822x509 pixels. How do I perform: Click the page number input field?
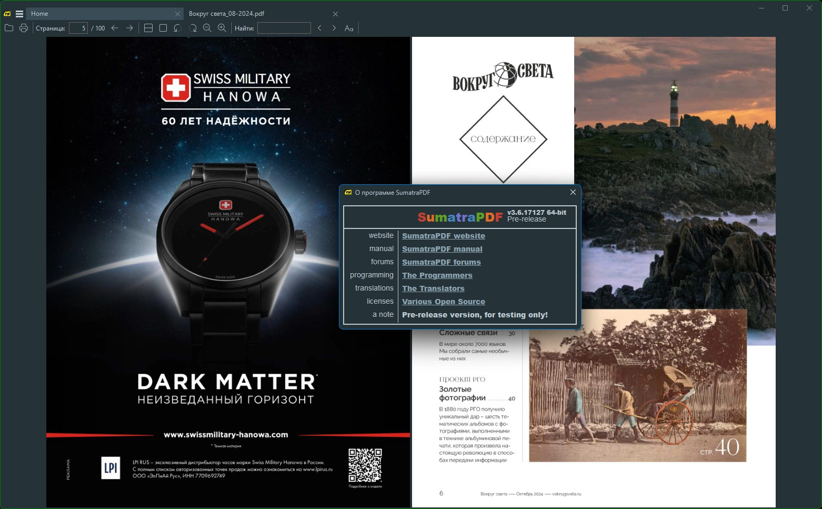pyautogui.click(x=78, y=28)
